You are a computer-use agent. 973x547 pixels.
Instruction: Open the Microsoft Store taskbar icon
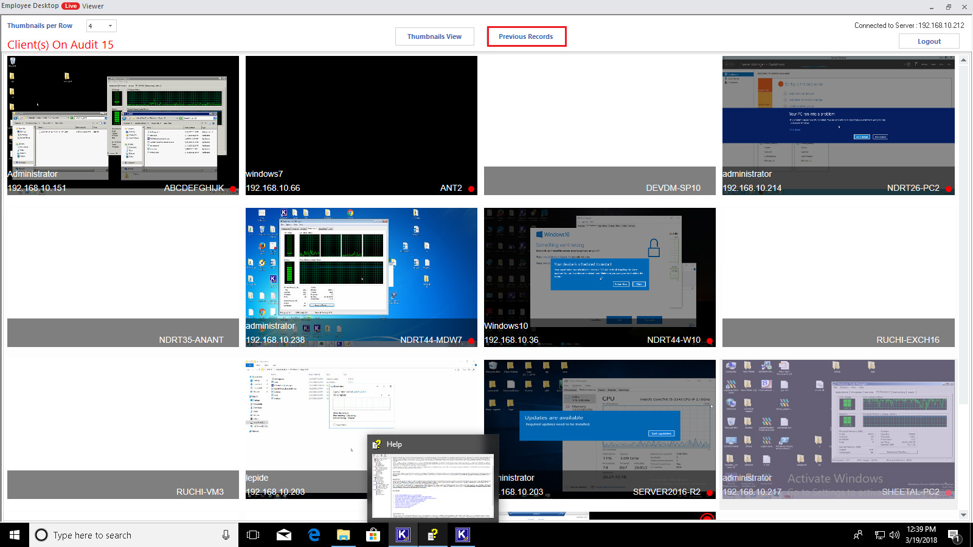coord(373,535)
